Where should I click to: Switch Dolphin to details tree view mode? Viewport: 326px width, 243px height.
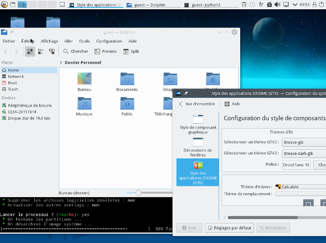[52, 51]
